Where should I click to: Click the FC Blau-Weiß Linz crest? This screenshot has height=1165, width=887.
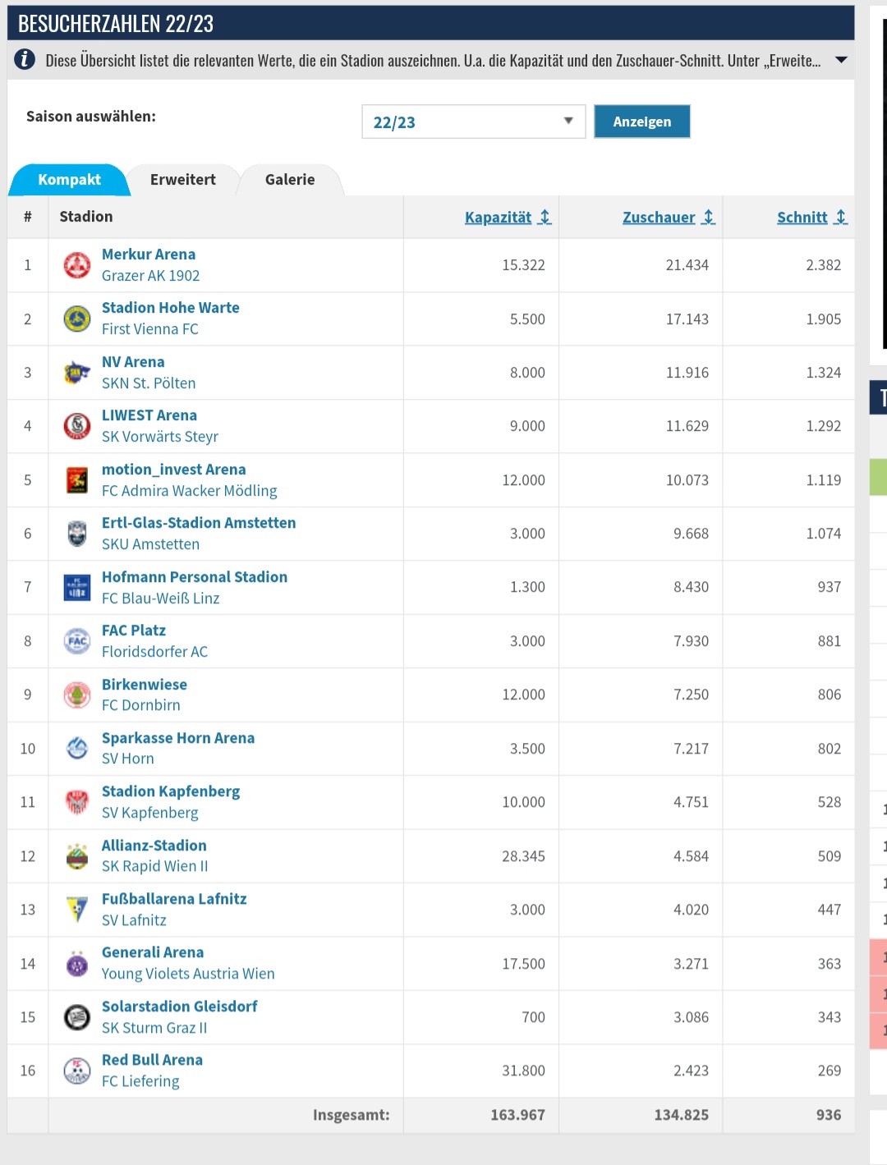point(77,587)
